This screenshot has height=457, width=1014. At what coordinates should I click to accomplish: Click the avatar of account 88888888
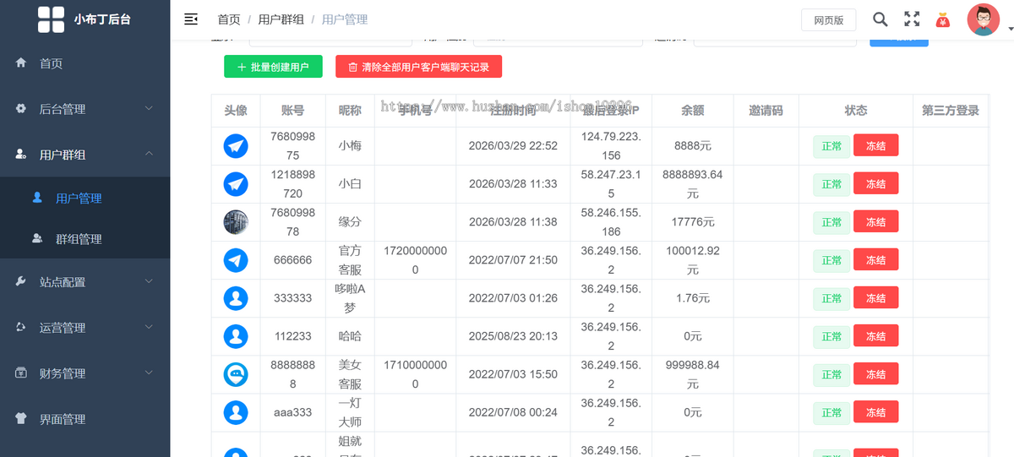[x=236, y=374]
